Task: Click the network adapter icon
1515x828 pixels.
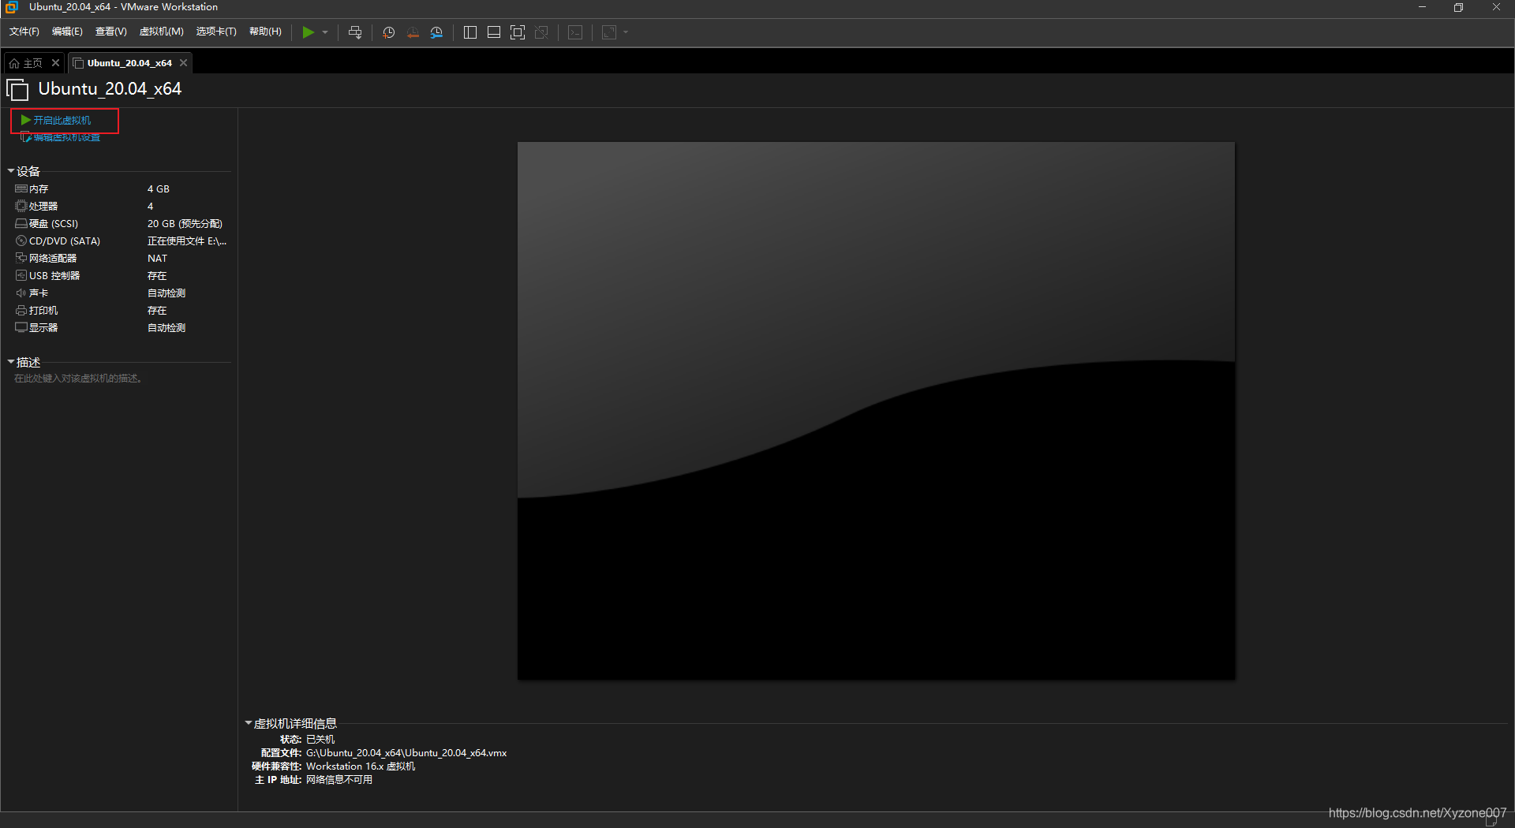Action: click(x=21, y=259)
